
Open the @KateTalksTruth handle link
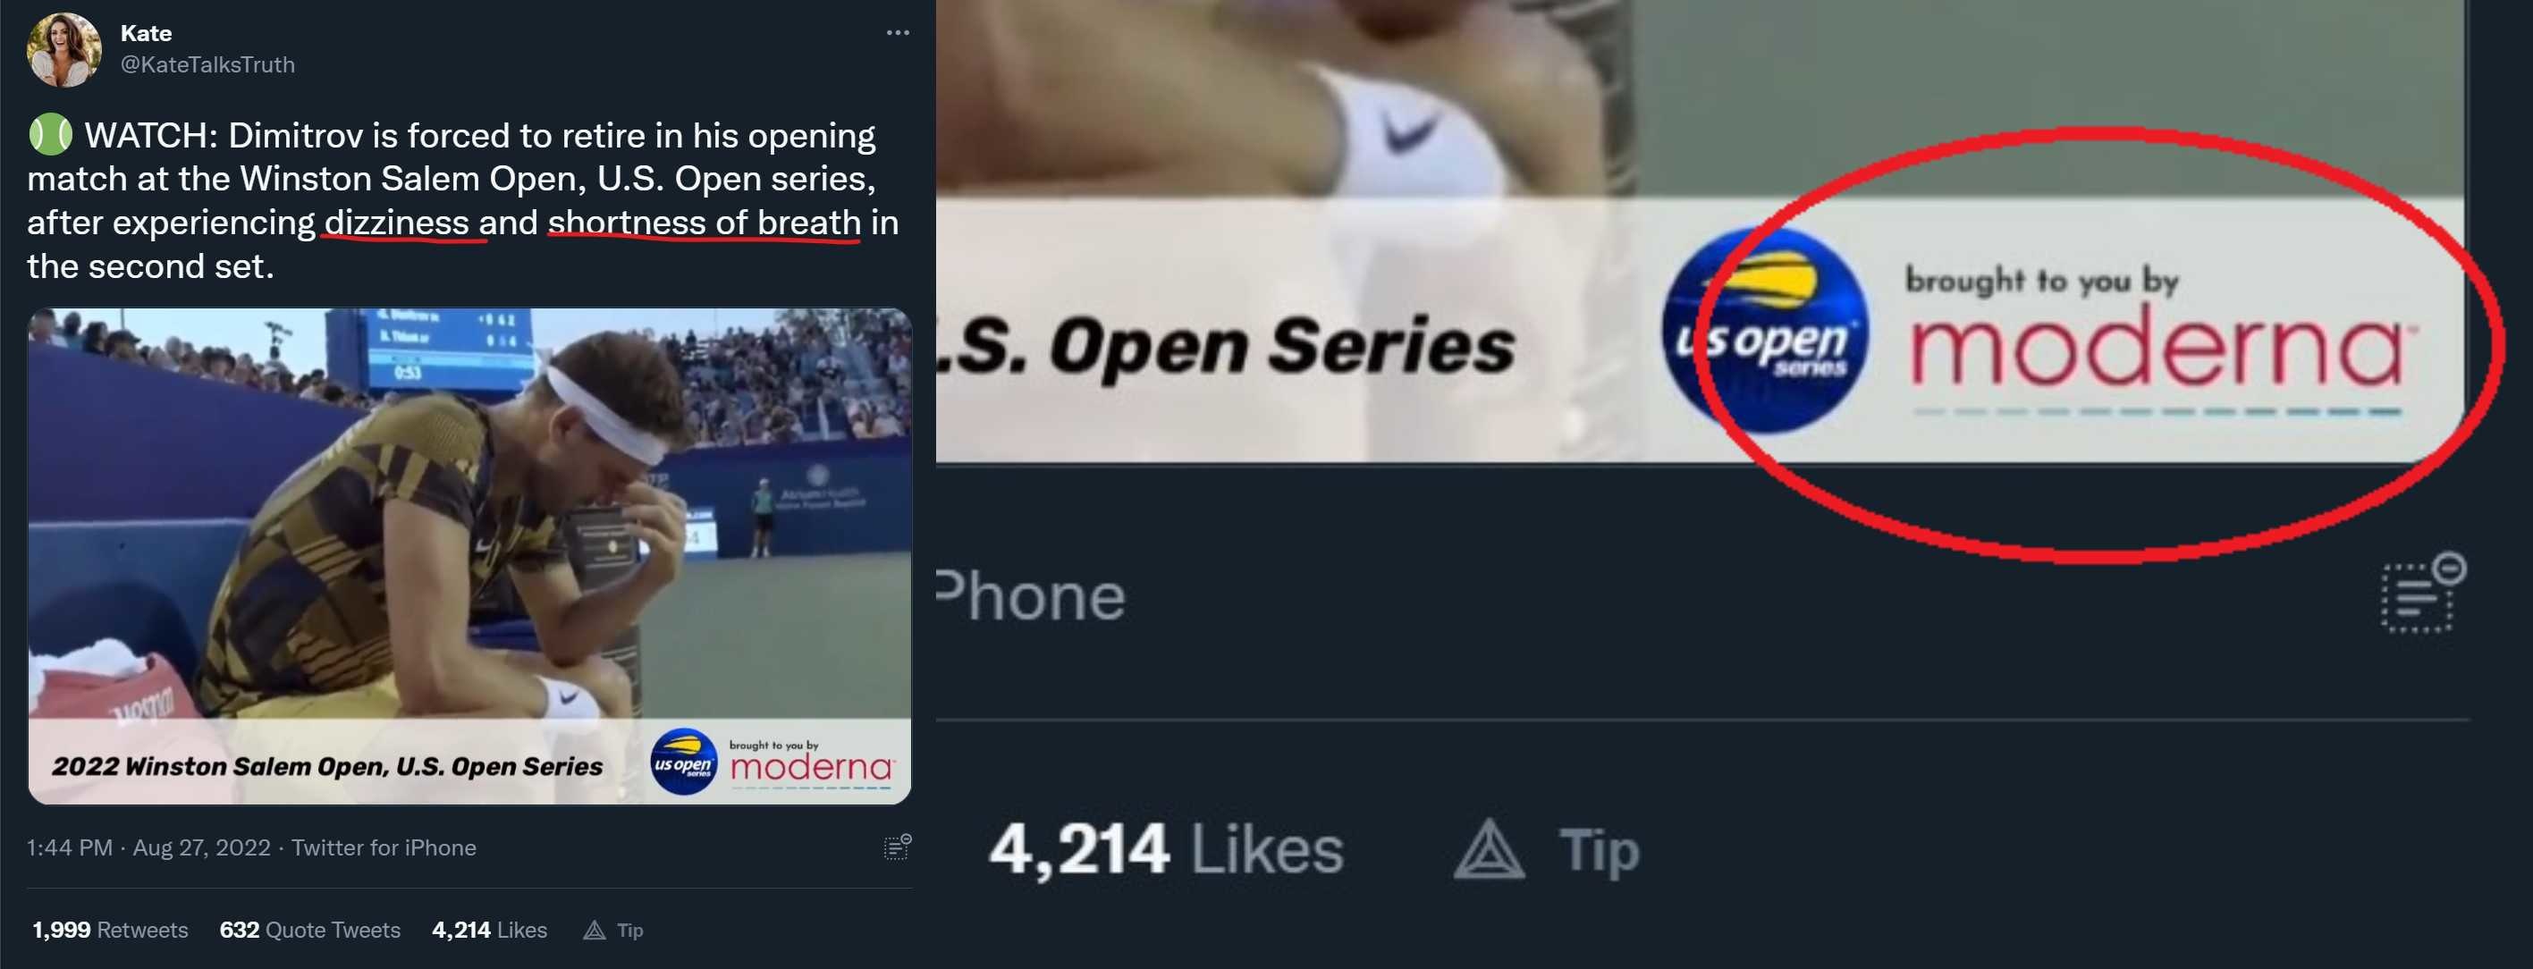point(207,65)
